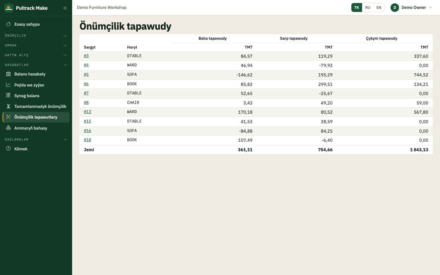Open order link #7

click(86, 93)
